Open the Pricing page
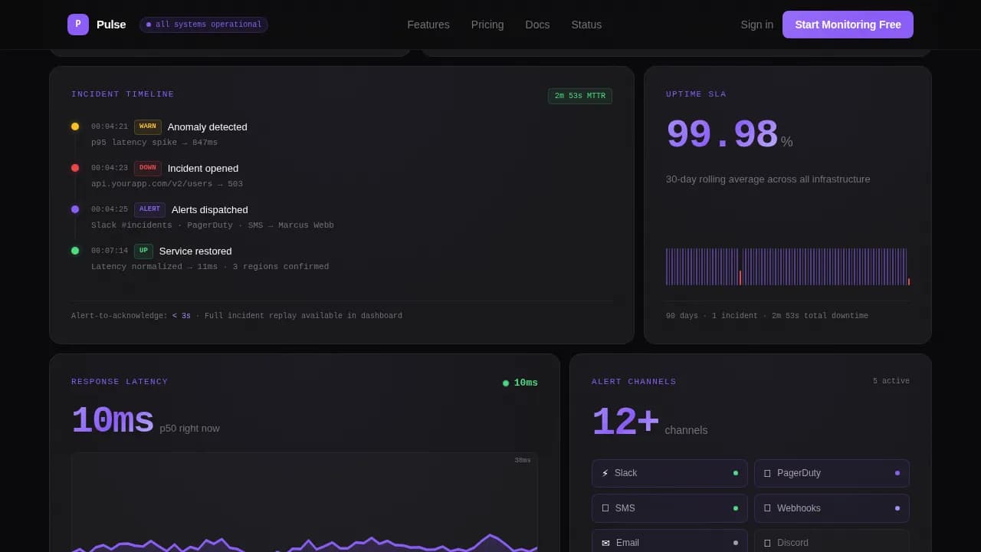 point(487,24)
